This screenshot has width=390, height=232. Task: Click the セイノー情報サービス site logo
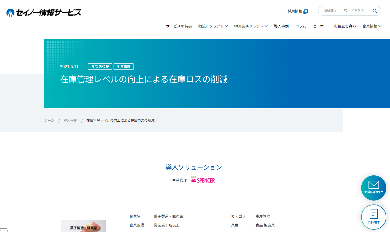pos(44,12)
